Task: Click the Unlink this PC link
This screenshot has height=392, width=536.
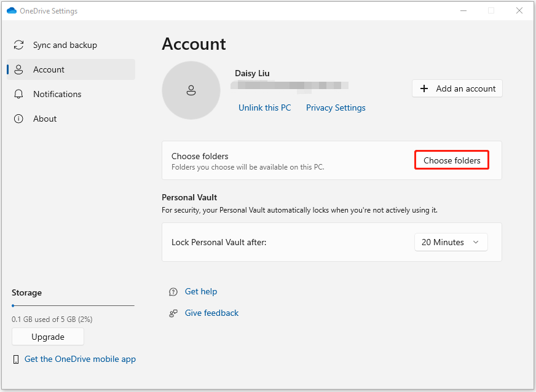Action: (x=264, y=108)
